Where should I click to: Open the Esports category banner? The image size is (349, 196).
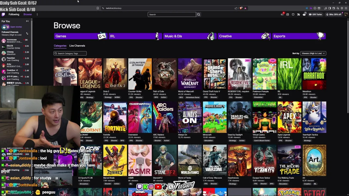(299, 36)
